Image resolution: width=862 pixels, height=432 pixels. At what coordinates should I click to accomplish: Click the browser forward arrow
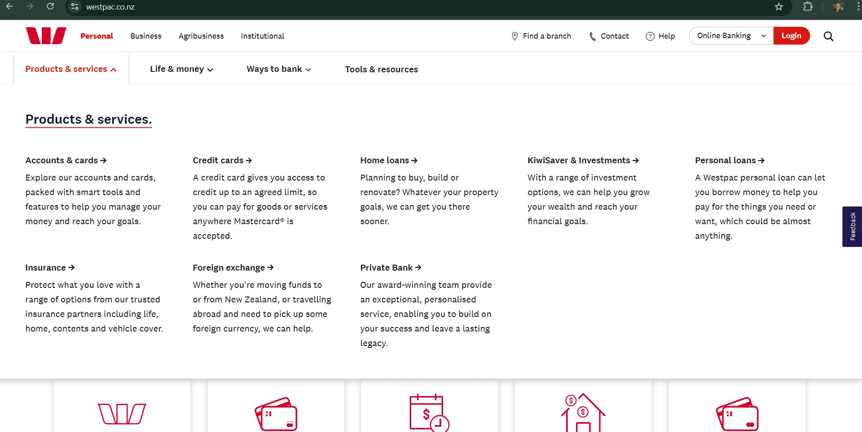point(30,6)
